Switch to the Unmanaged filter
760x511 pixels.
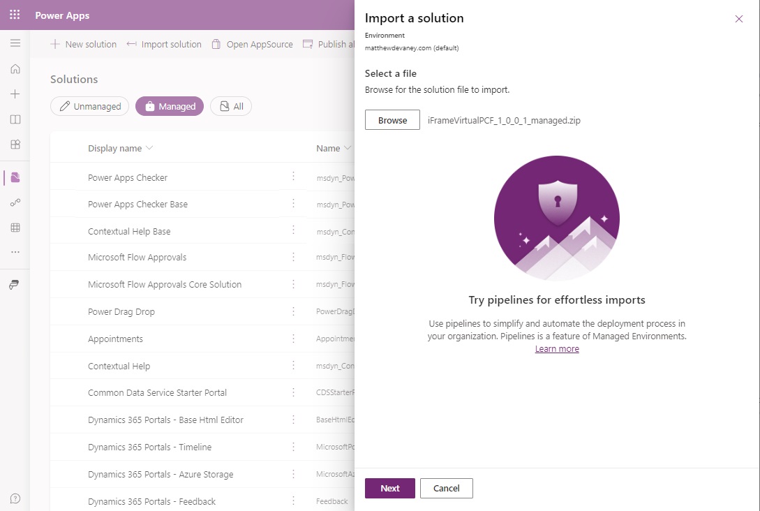point(89,106)
